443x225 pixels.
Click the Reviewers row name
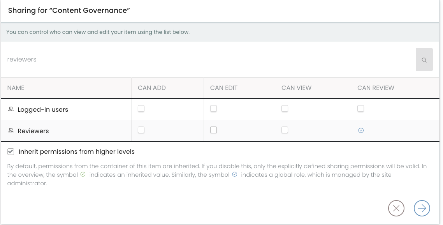33,131
